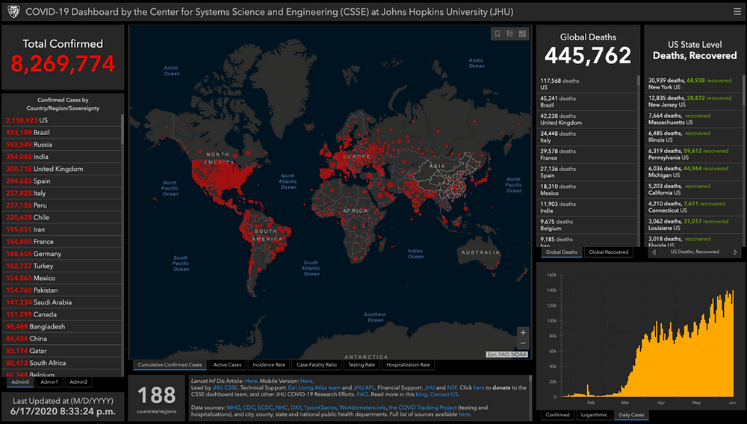Image resolution: width=747 pixels, height=424 pixels.
Task: Select Peru row in country list
Action: pyautogui.click(x=62, y=205)
